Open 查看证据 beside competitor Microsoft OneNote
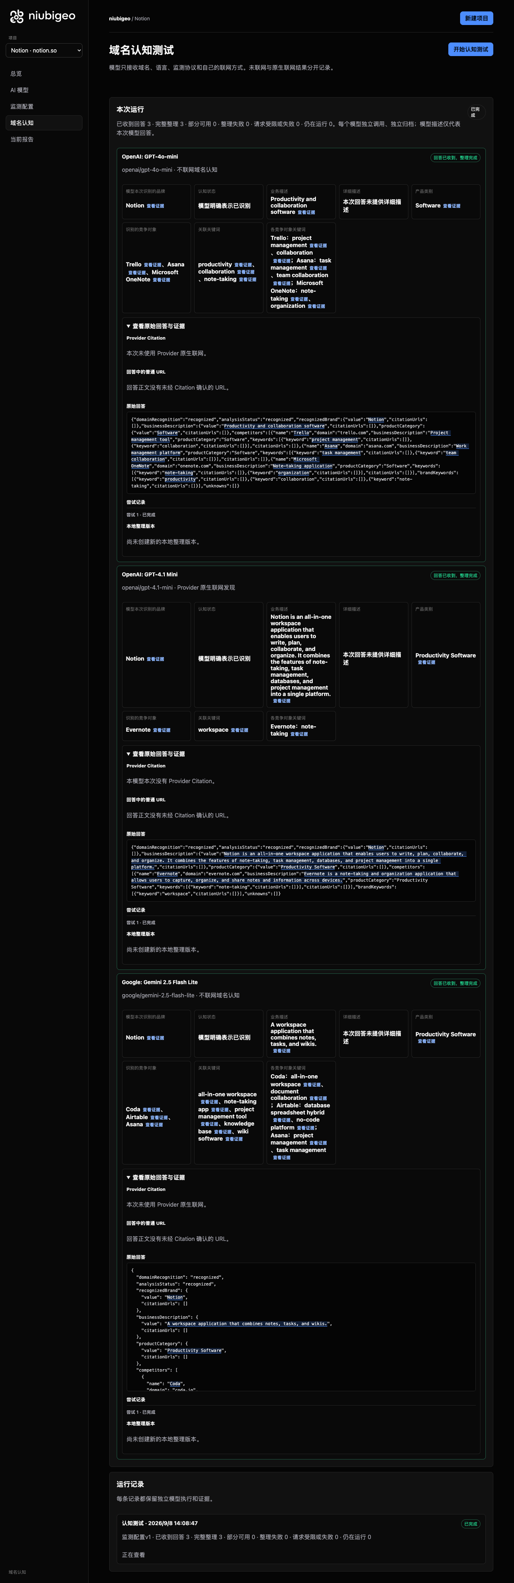 (161, 280)
